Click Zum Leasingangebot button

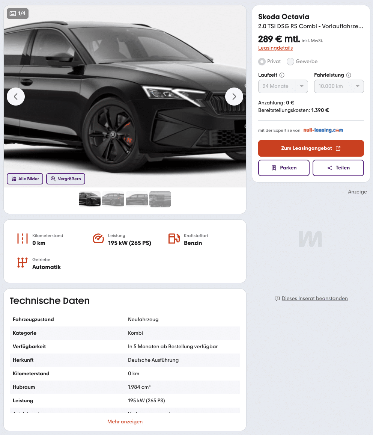click(x=311, y=148)
